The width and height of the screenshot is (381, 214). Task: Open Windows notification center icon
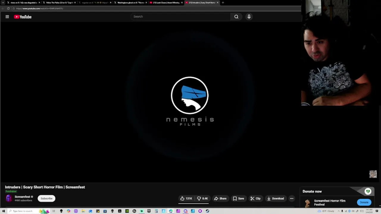377,211
